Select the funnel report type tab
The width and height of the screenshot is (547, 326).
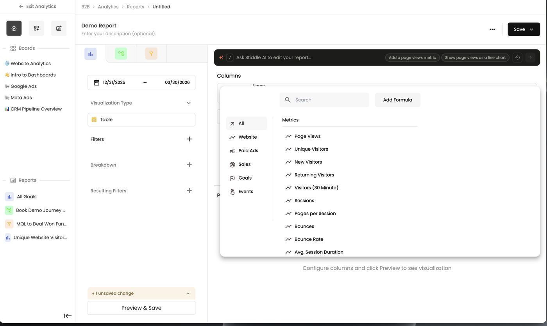click(151, 54)
